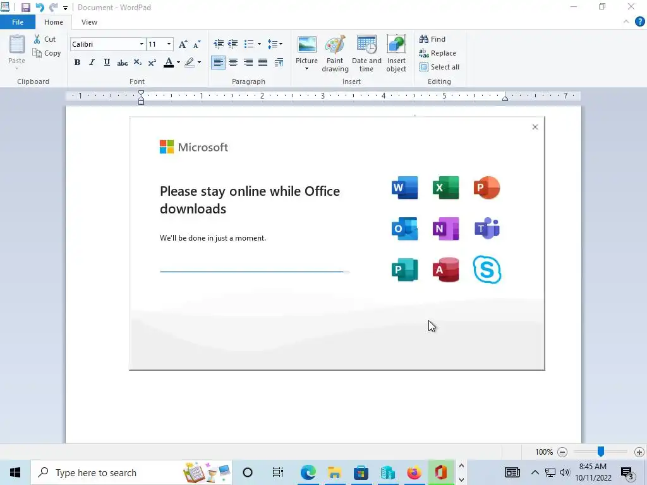Screen dimensions: 647x485
Task: Click the zoom slider thumb
Action: tap(601, 452)
